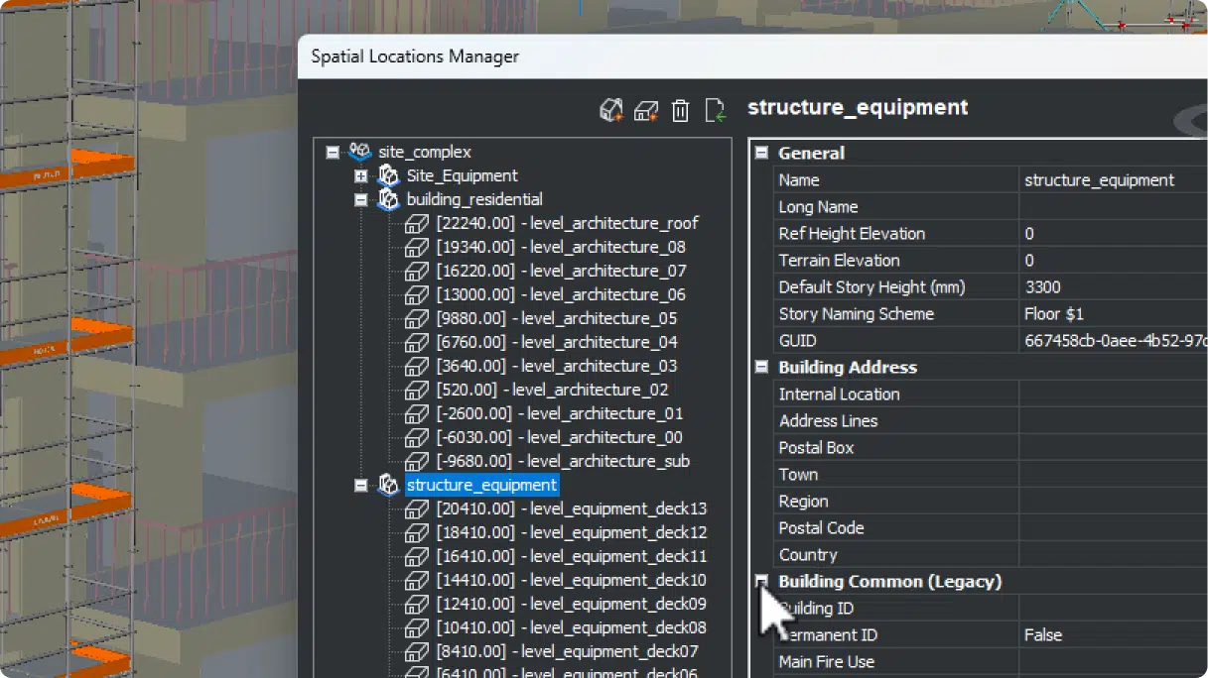Click the story icon beside level_architecture_sub
Image resolution: width=1208 pixels, height=678 pixels.
click(x=416, y=461)
